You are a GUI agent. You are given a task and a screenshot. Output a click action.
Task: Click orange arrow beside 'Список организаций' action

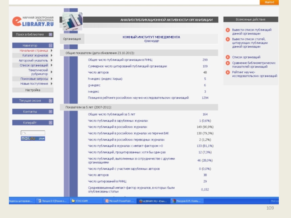point(227,57)
